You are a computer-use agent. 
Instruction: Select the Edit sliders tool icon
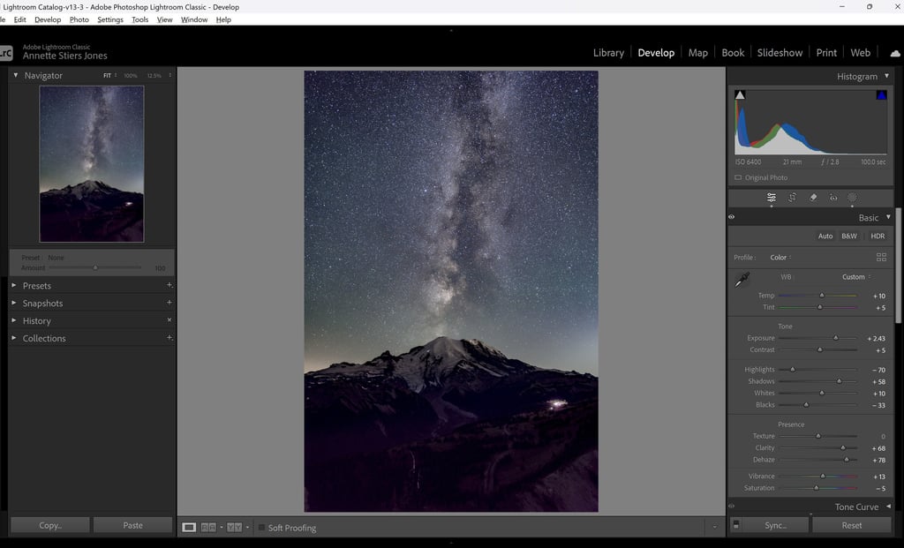[772, 197]
